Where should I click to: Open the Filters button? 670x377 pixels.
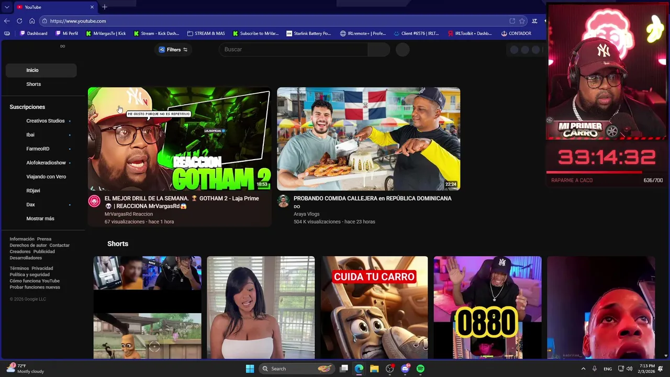tap(173, 50)
